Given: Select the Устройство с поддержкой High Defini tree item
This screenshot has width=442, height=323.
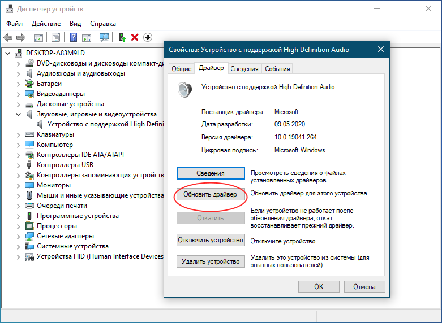Looking at the screenshot, I should (x=105, y=124).
